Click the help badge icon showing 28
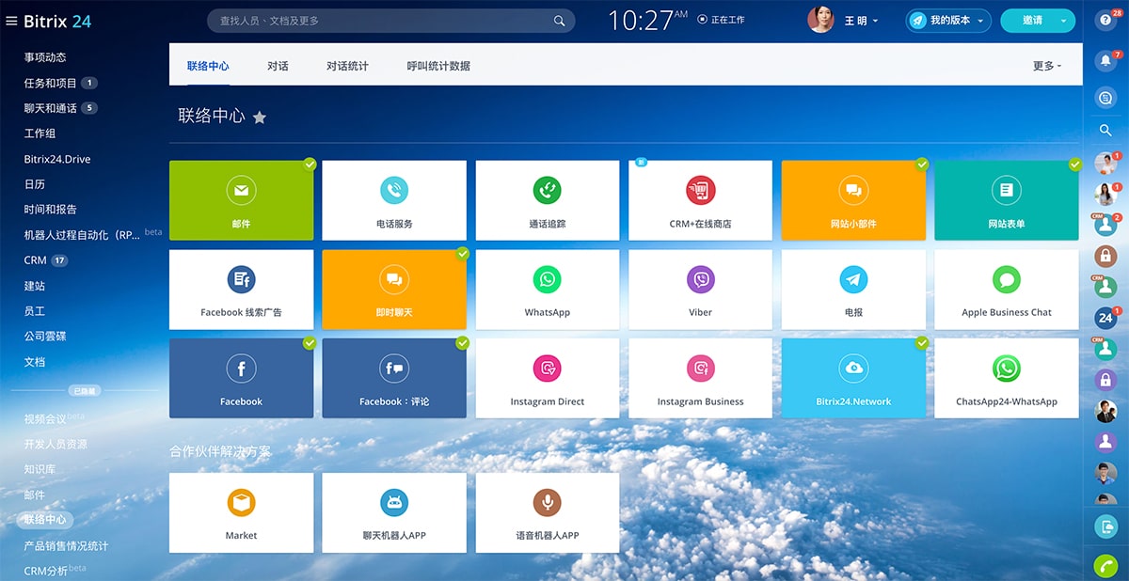This screenshot has height=581, width=1129. 1105,20
